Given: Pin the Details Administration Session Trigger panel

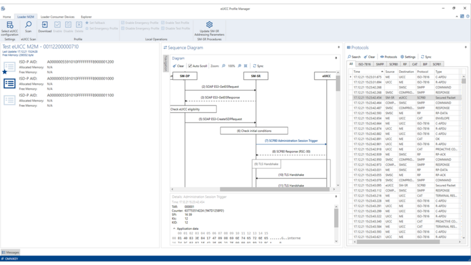Looking at the screenshot, I should 336,197.
